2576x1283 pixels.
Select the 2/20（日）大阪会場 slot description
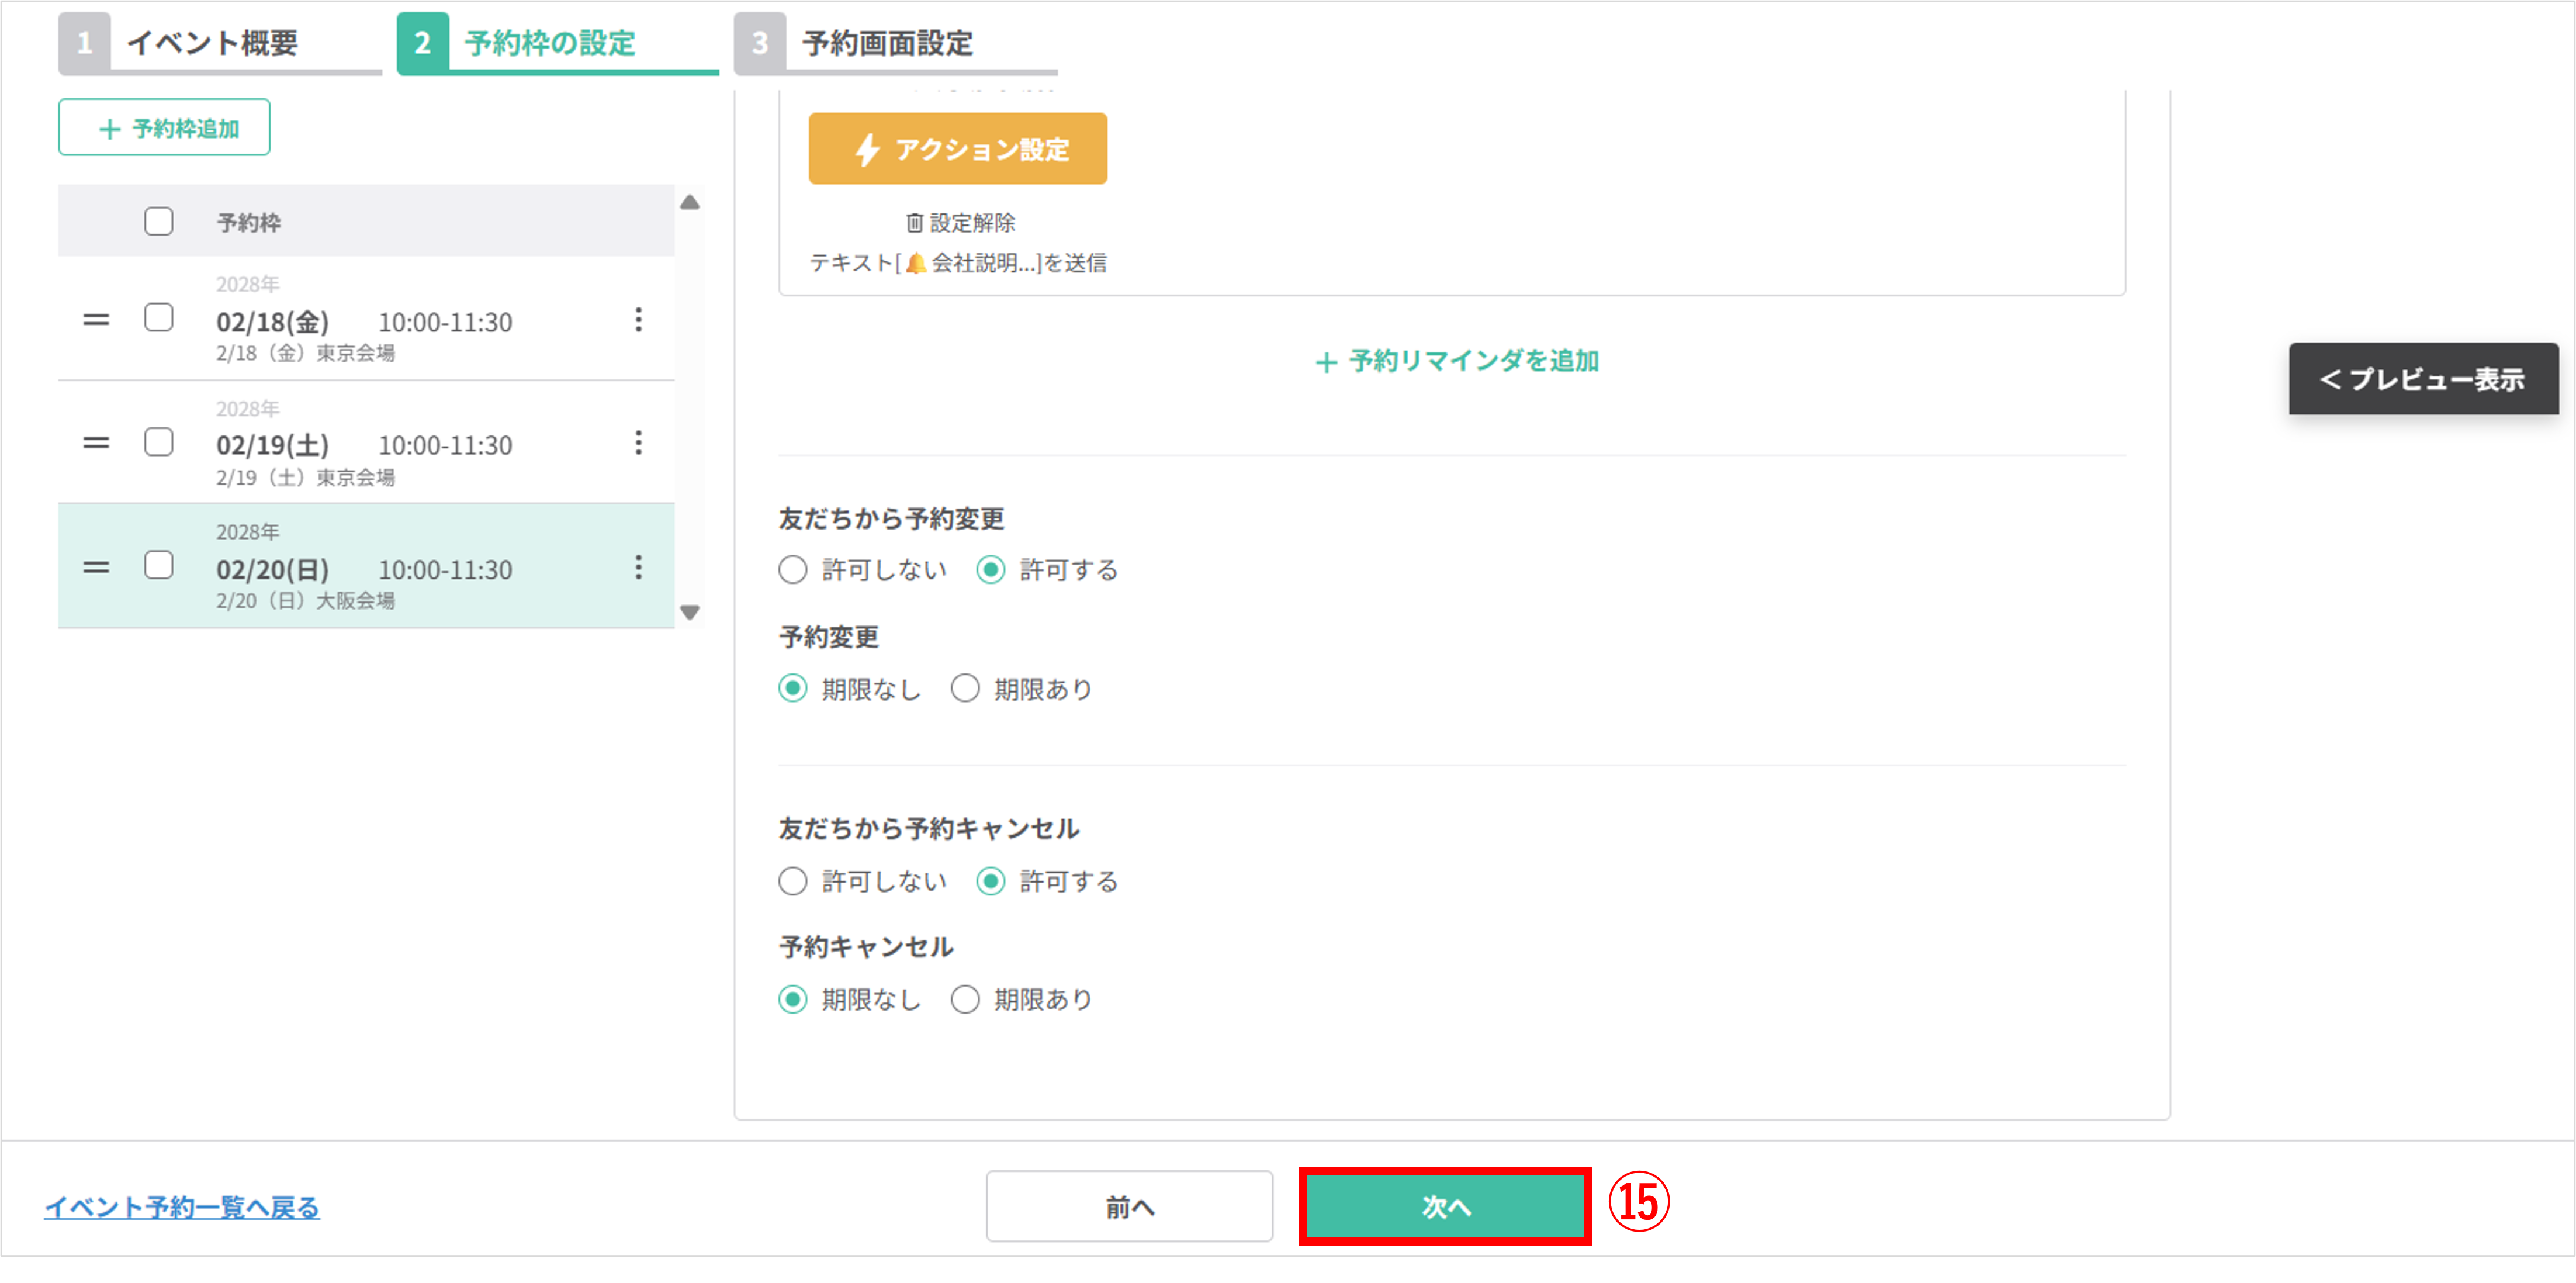pyautogui.click(x=306, y=600)
